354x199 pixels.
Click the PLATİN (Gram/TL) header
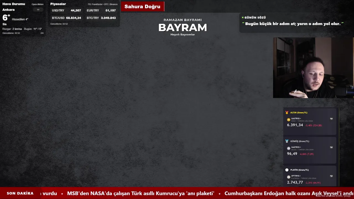click(x=300, y=170)
